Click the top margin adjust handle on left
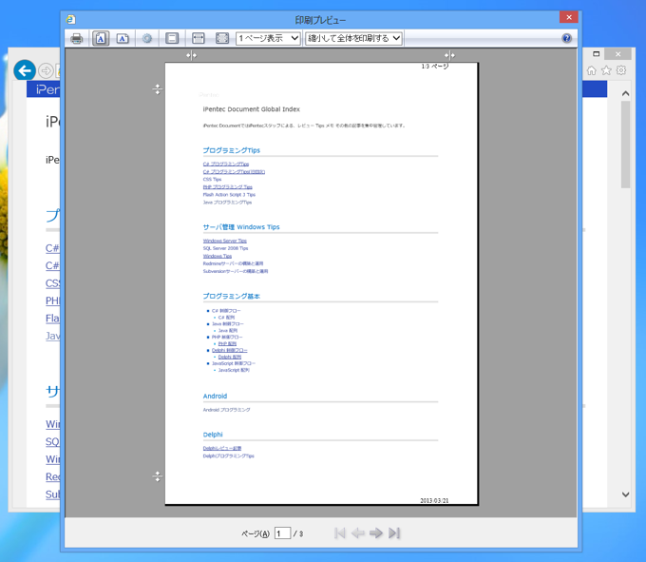This screenshot has height=562, width=646. point(158,89)
